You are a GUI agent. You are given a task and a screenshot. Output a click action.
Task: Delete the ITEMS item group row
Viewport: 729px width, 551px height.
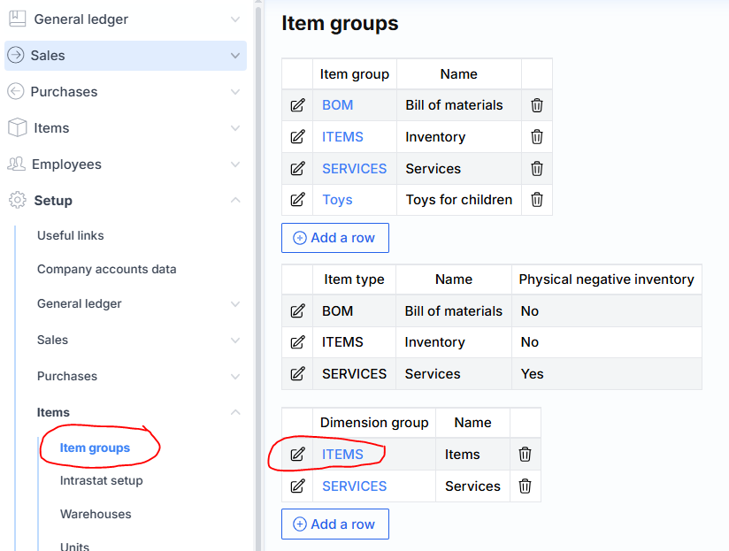click(536, 137)
